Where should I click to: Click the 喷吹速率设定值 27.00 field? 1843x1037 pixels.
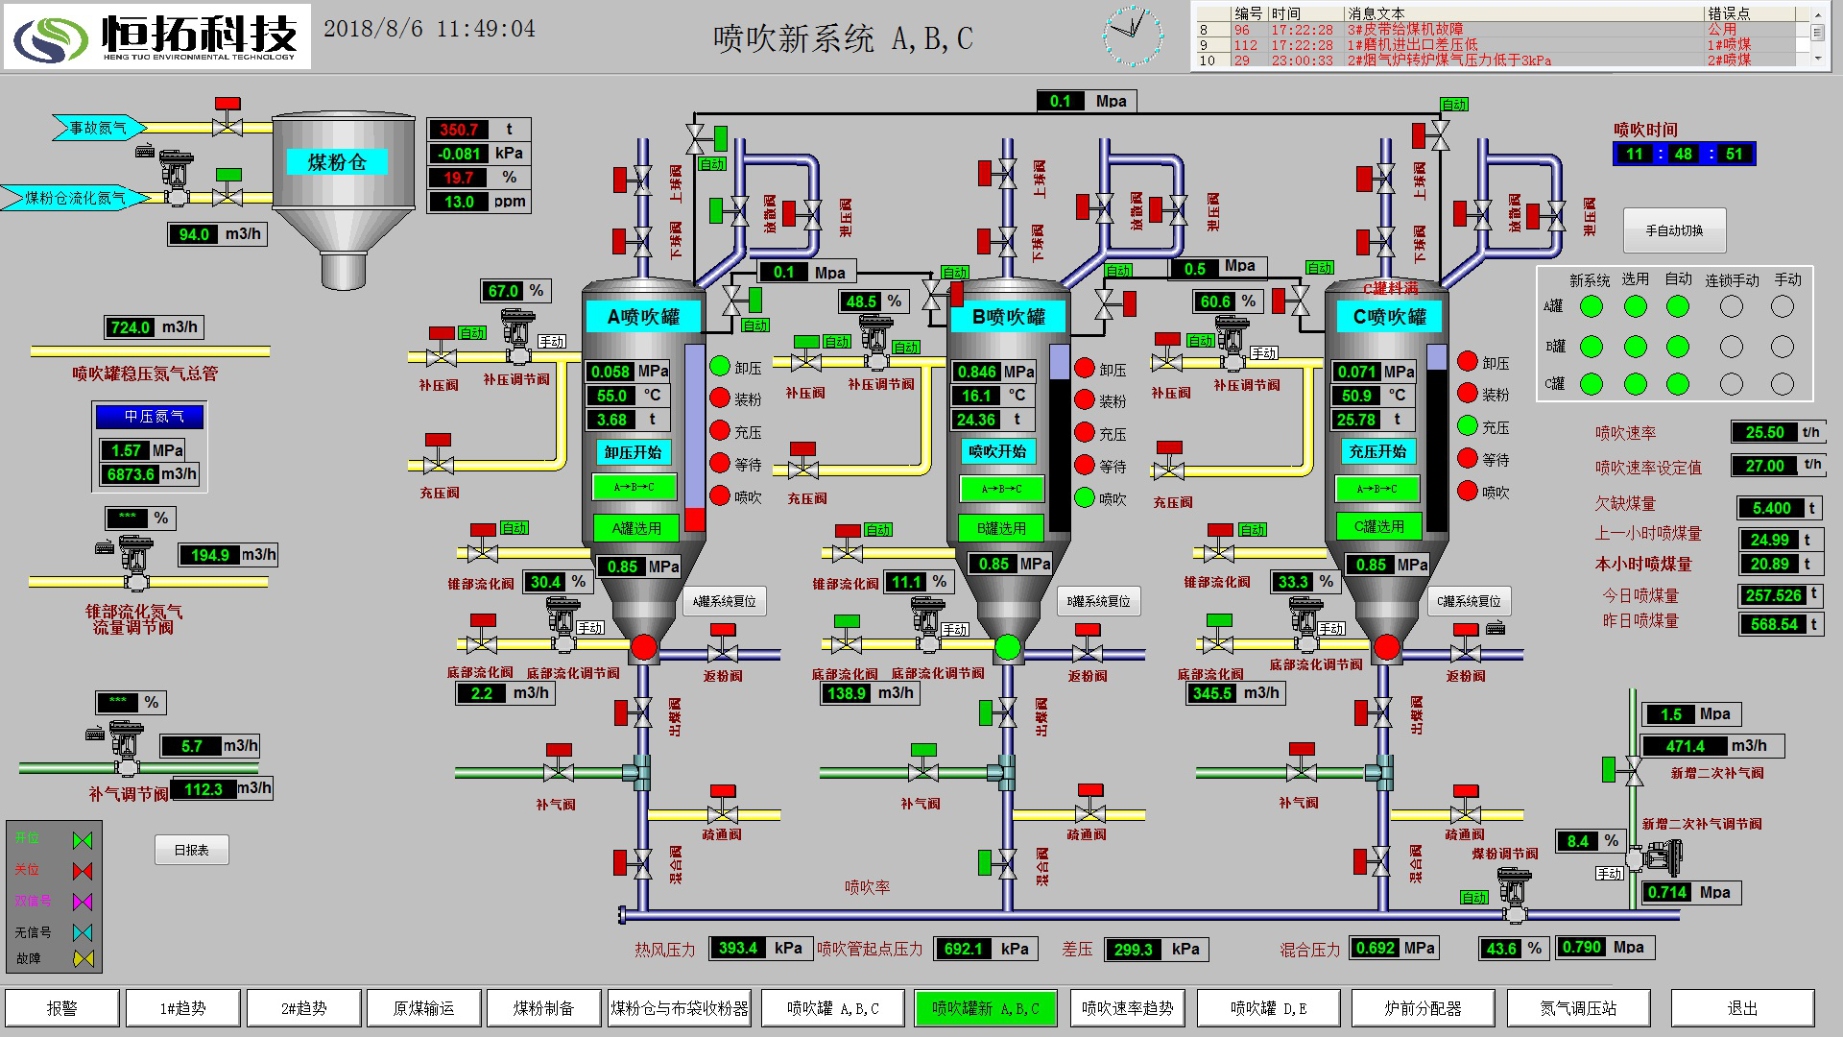tap(1778, 466)
